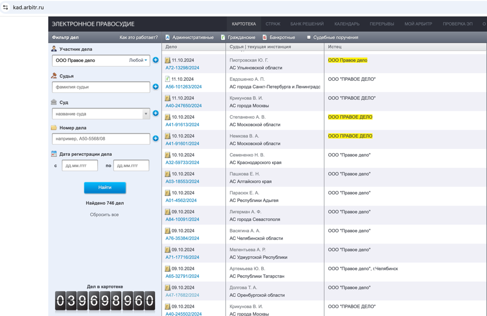Click court АС города Севастополя

tap(254, 219)
